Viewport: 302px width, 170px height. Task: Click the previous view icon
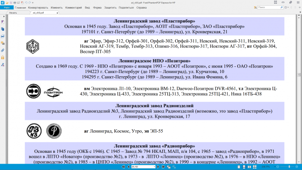(169, 167)
